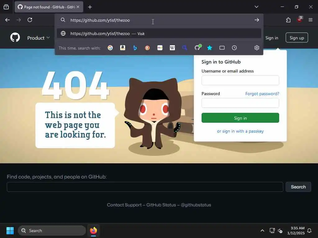Viewport: 318px width, 238px height.
Task: Focus the Password field
Action: pyautogui.click(x=240, y=103)
